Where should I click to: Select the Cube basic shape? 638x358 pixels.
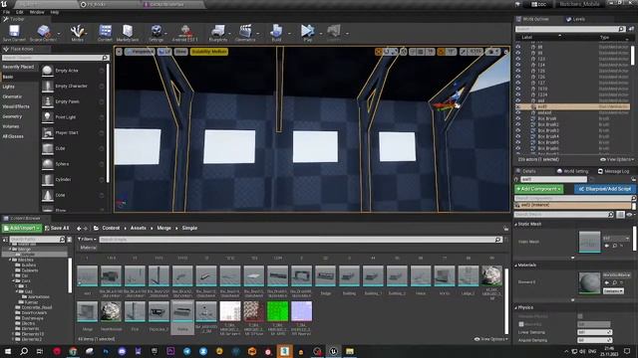point(60,148)
